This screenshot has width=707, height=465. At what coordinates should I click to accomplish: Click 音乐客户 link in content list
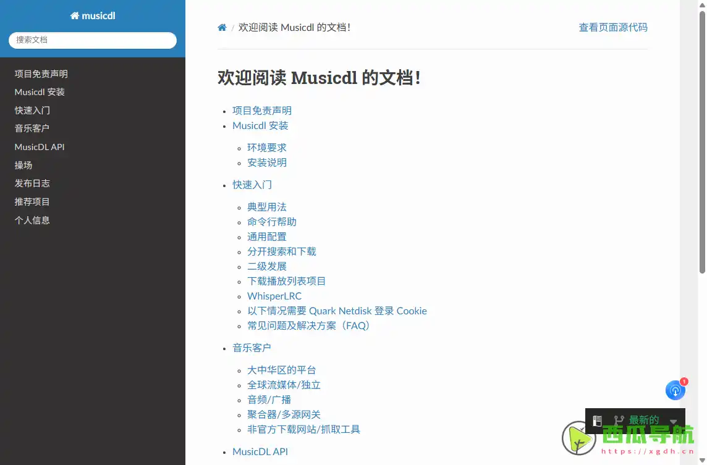coord(252,348)
